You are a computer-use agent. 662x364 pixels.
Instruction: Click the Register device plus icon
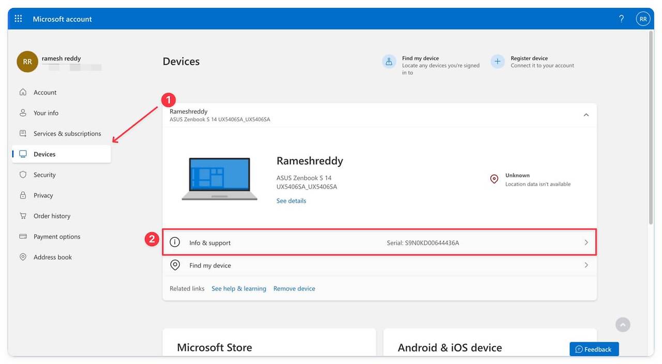pyautogui.click(x=498, y=62)
